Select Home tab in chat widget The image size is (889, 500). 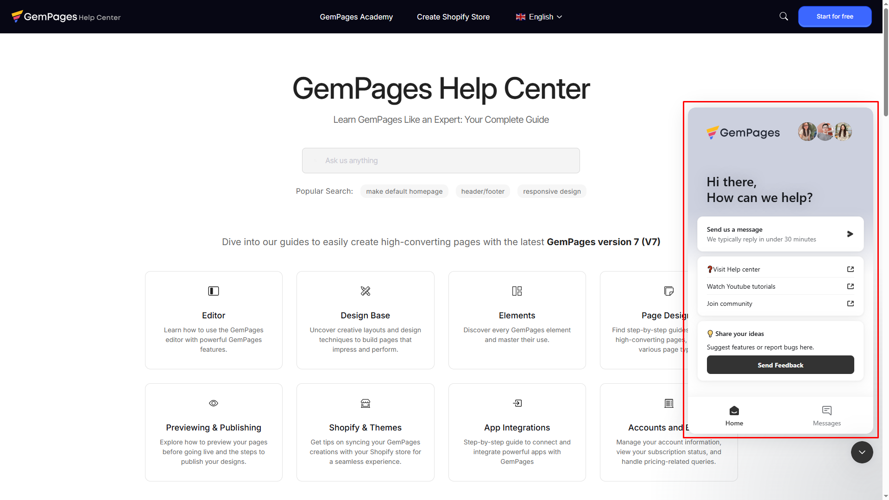pyautogui.click(x=734, y=415)
